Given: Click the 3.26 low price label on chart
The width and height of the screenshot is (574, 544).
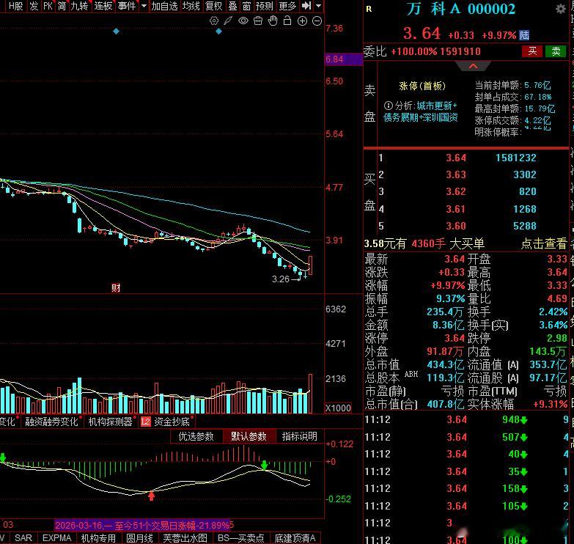Looking at the screenshot, I should 281,279.
